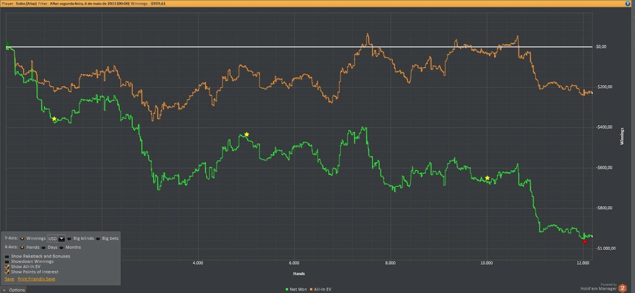Select Months for the X-Axis
635x293 pixels.
click(x=61, y=247)
